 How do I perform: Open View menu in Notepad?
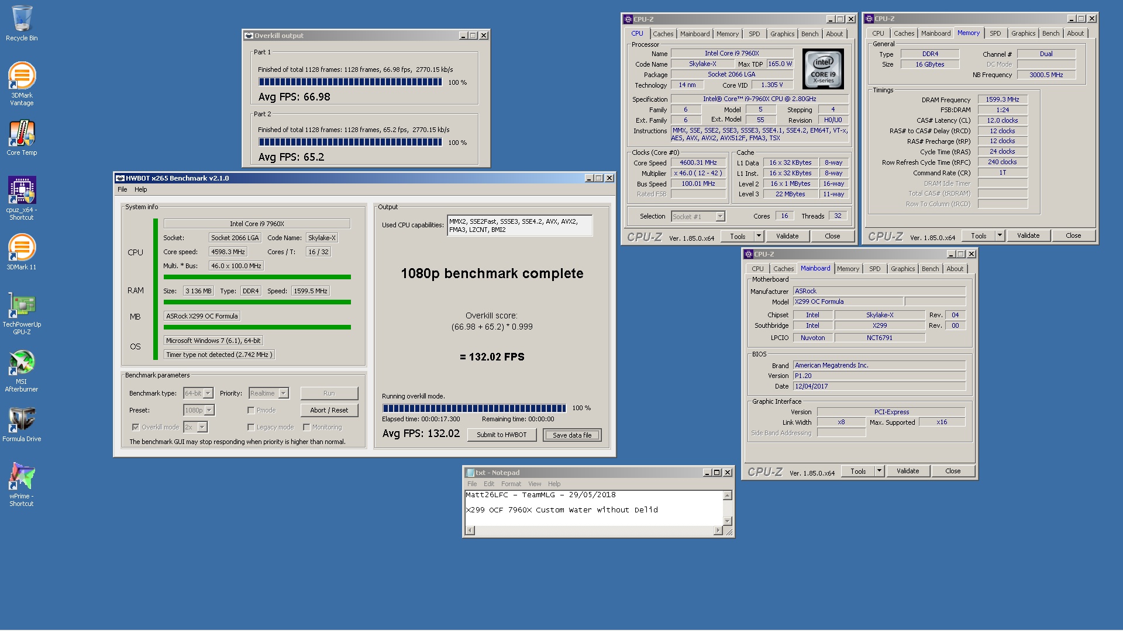(x=535, y=484)
